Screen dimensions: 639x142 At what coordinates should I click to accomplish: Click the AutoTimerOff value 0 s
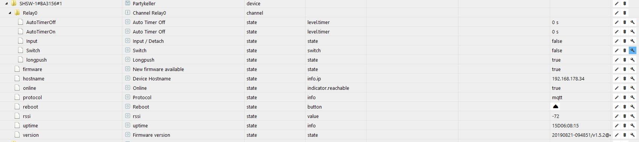[x=555, y=22]
